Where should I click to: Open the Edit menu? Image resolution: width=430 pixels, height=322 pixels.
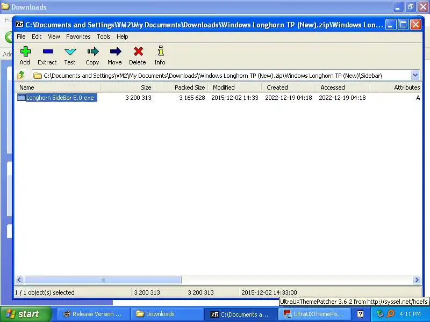(37, 36)
